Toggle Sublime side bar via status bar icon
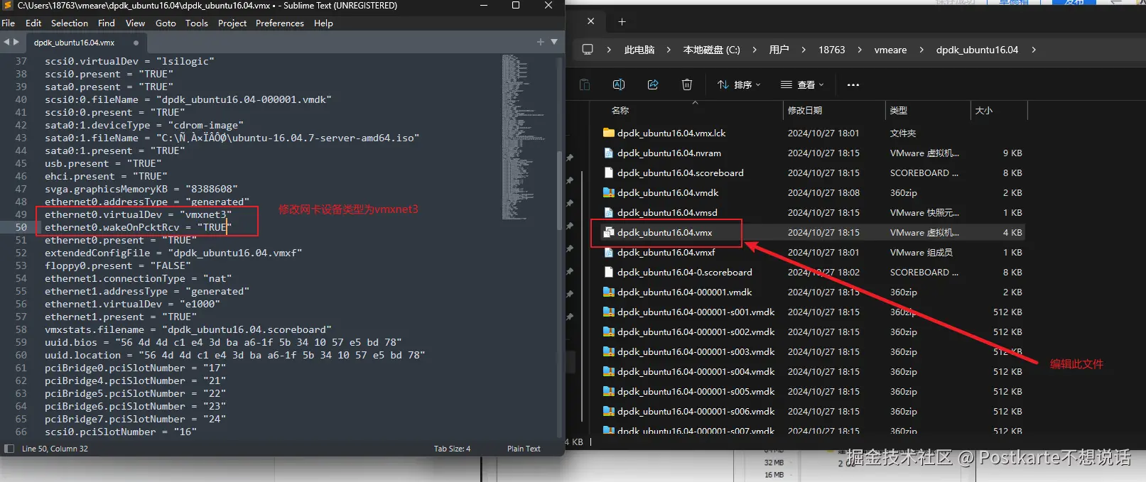The image size is (1146, 482). click(x=9, y=449)
